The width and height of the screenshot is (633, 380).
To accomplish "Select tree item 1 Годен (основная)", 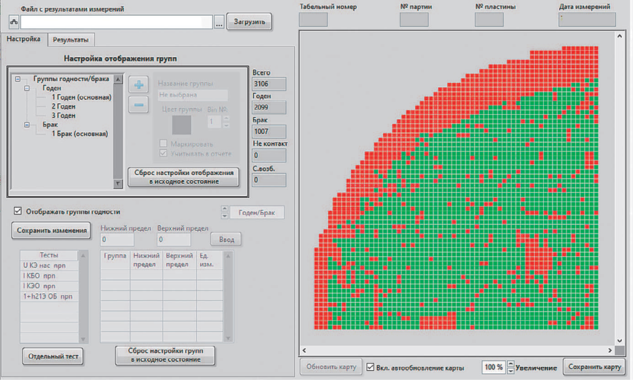I will (x=81, y=97).
